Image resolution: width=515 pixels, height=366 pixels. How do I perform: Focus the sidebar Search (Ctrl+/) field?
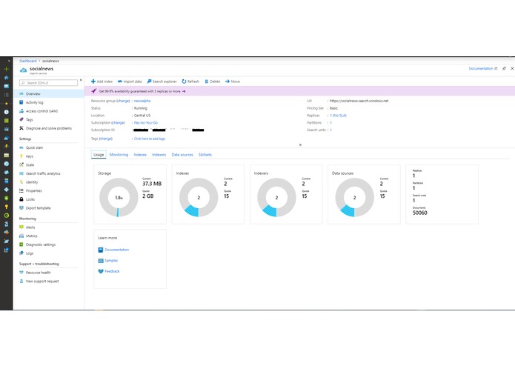(x=49, y=83)
